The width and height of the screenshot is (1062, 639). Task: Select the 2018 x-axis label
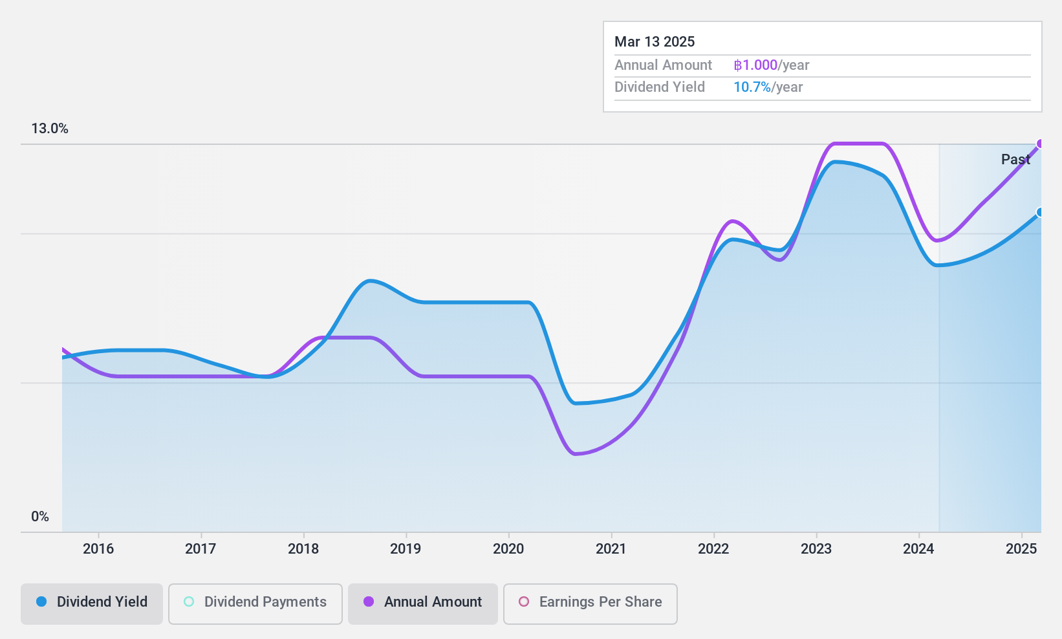303,549
